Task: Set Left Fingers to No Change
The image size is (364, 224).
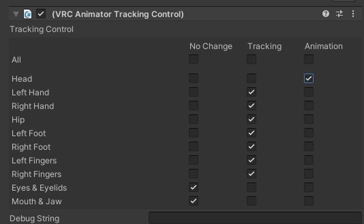Action: [x=193, y=160]
